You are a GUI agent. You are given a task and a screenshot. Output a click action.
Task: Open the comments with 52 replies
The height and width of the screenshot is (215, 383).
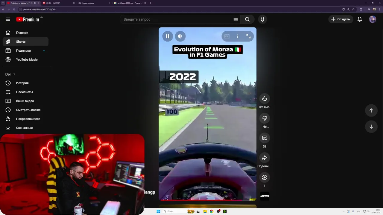(265, 138)
